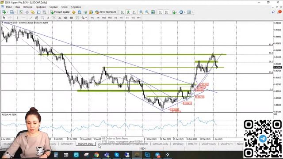Switch to the USDJPY,Daily chart tab
Image resolution: width=283 pixels, height=159 pixels.
[209, 144]
